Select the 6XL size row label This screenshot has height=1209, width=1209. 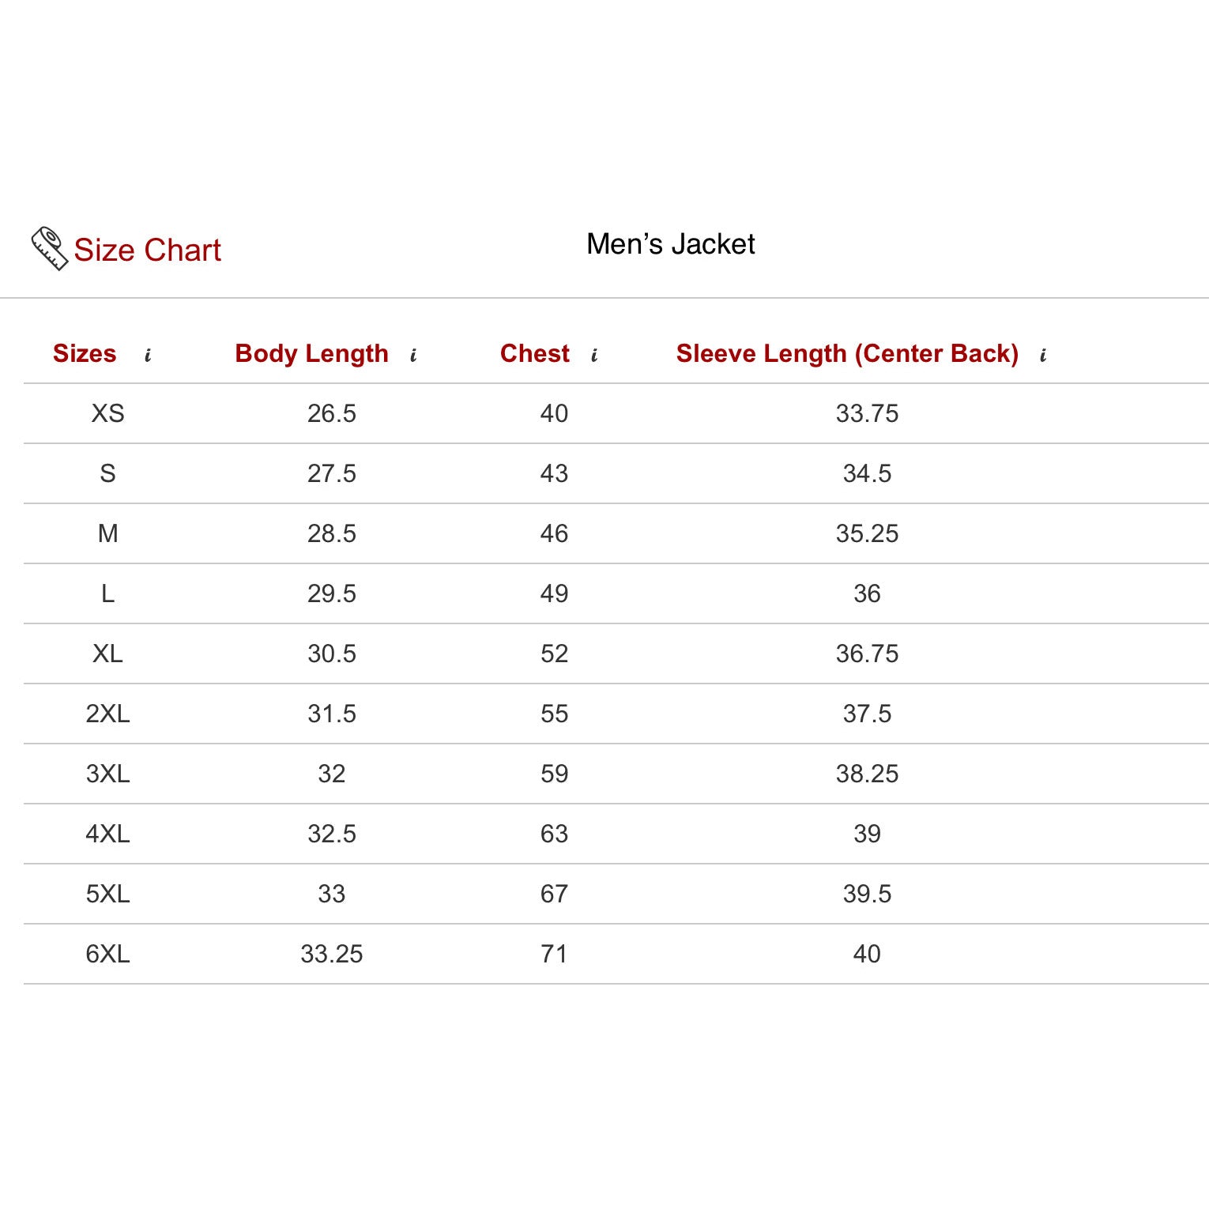click(x=107, y=954)
